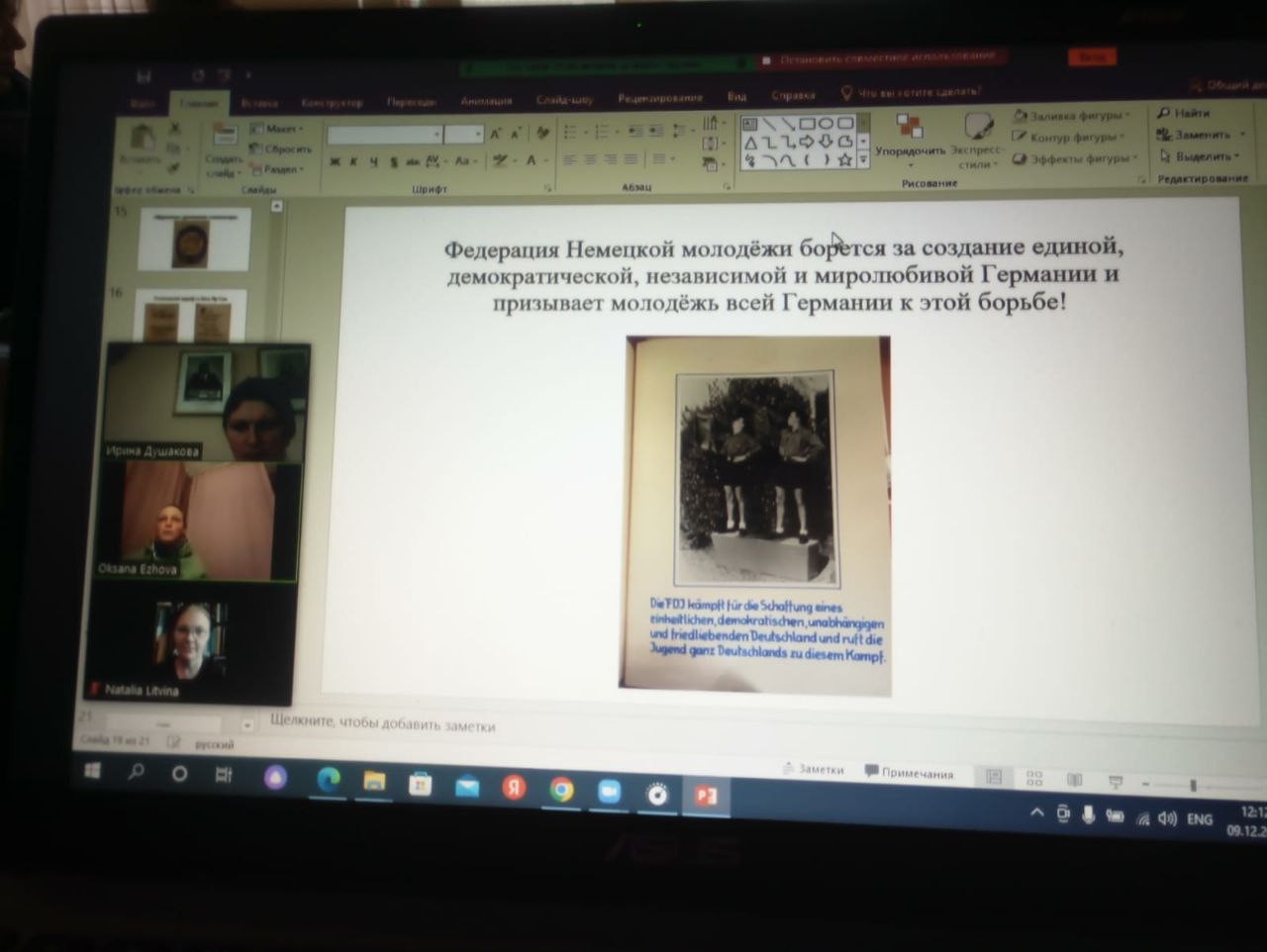The image size is (1267, 952).
Task: Open the Yandex browser from the taskbar
Action: [514, 787]
